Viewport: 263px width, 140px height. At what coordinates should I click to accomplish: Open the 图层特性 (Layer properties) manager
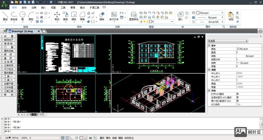coord(134,16)
